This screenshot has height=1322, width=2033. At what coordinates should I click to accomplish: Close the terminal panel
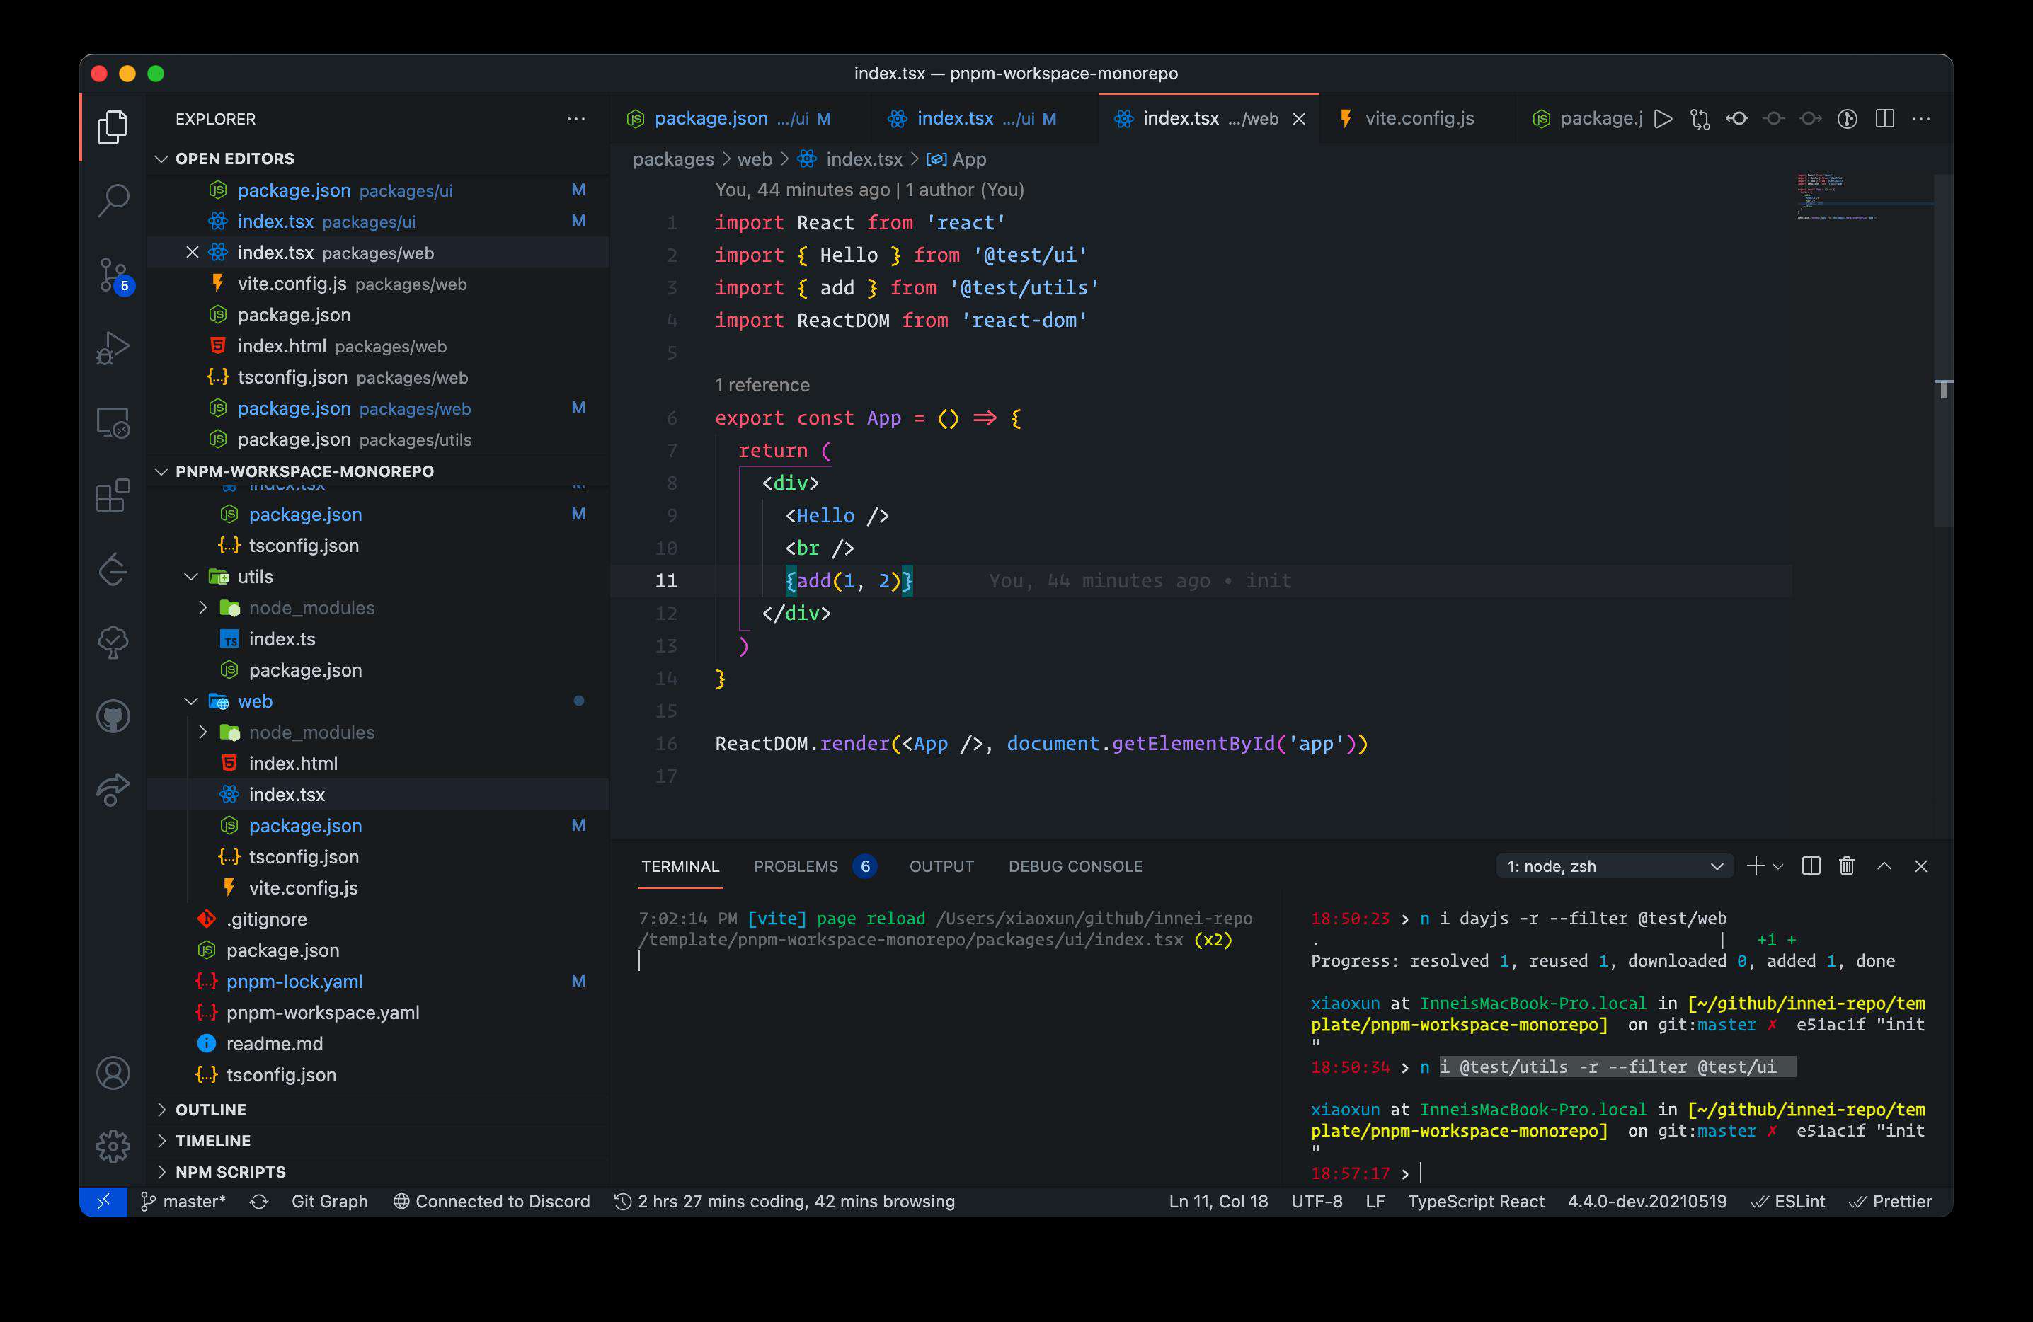(1921, 866)
